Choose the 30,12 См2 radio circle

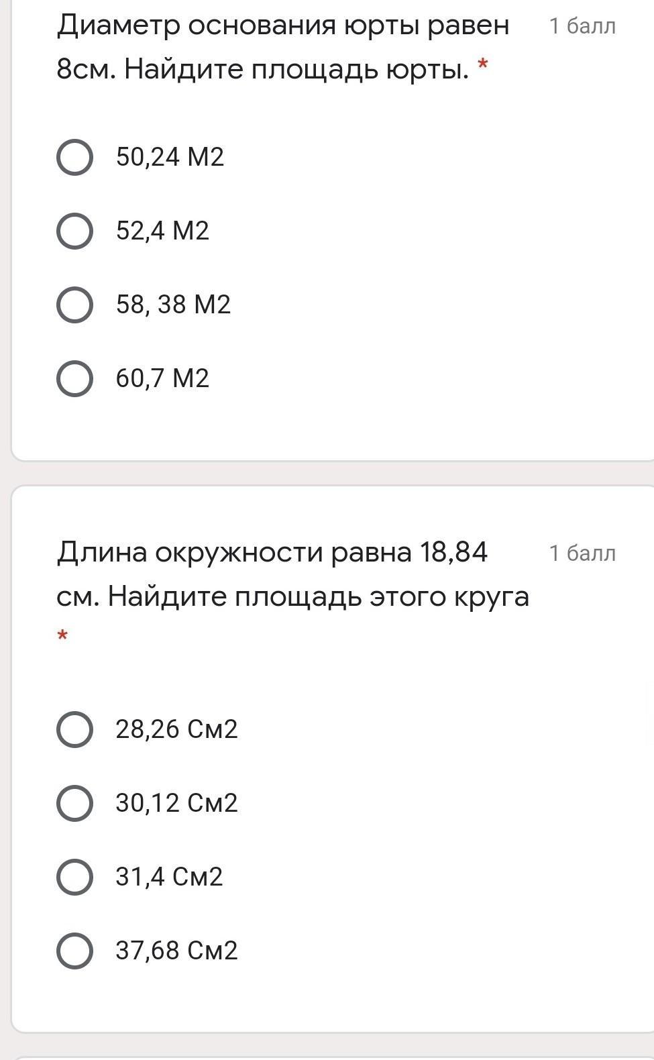point(74,804)
